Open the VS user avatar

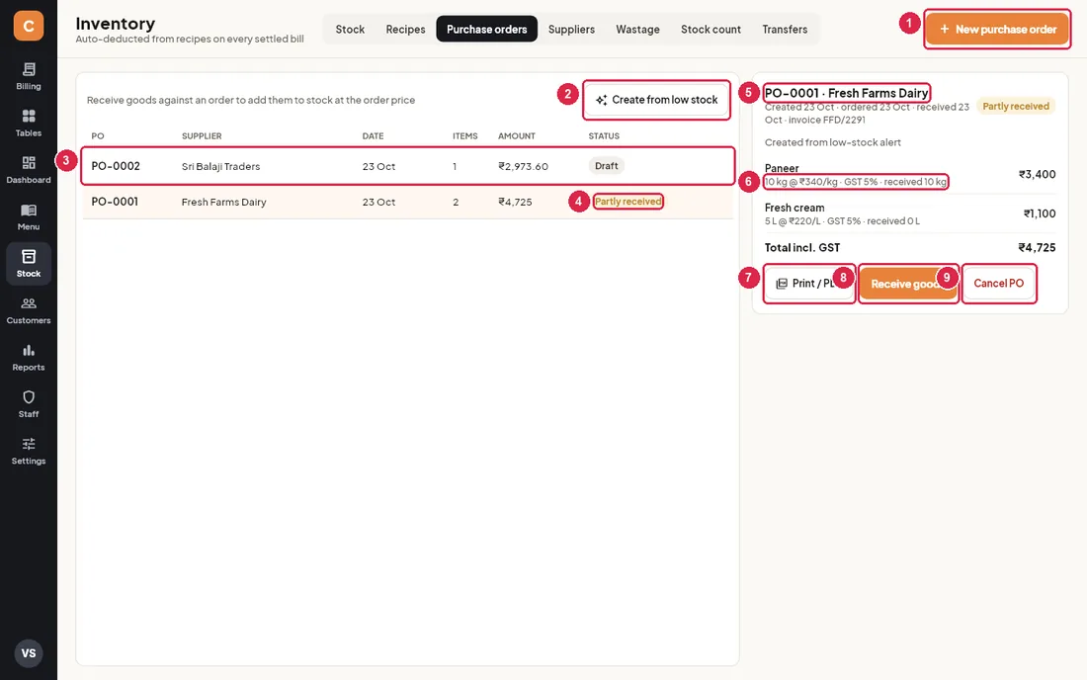pos(29,653)
